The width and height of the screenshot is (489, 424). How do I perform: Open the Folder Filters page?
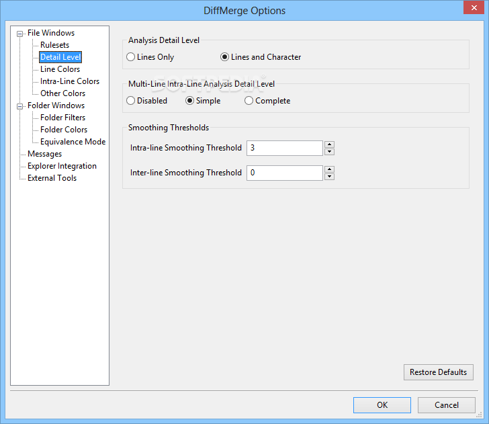pyautogui.click(x=62, y=118)
